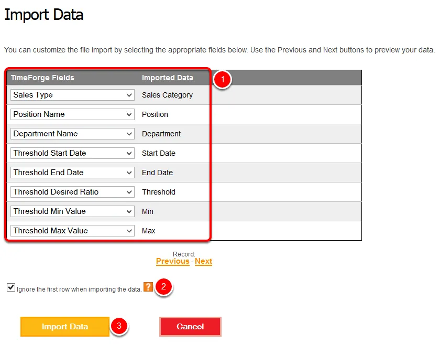Click the End Date imported data cell

(158, 173)
